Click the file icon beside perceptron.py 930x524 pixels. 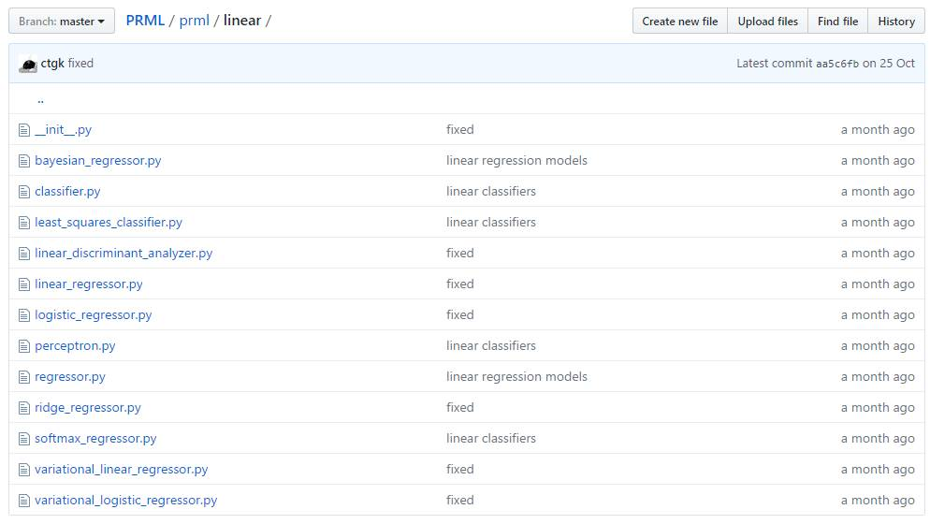[x=23, y=346]
